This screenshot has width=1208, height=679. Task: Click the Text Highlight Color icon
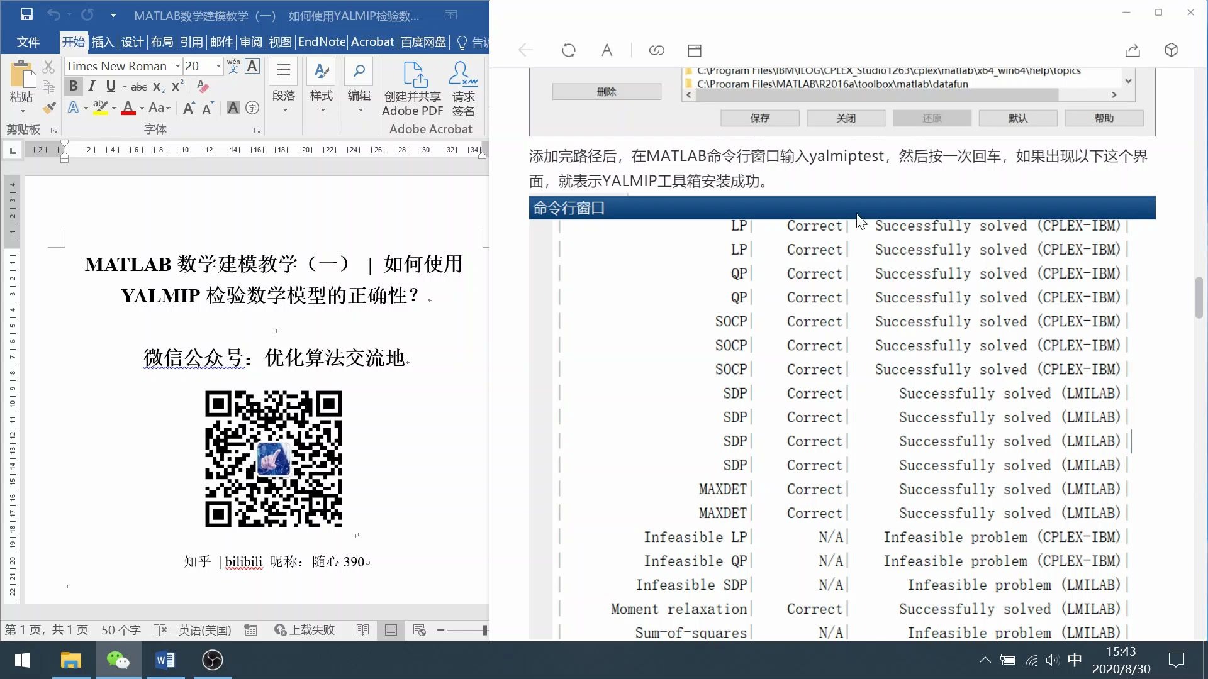(x=101, y=109)
